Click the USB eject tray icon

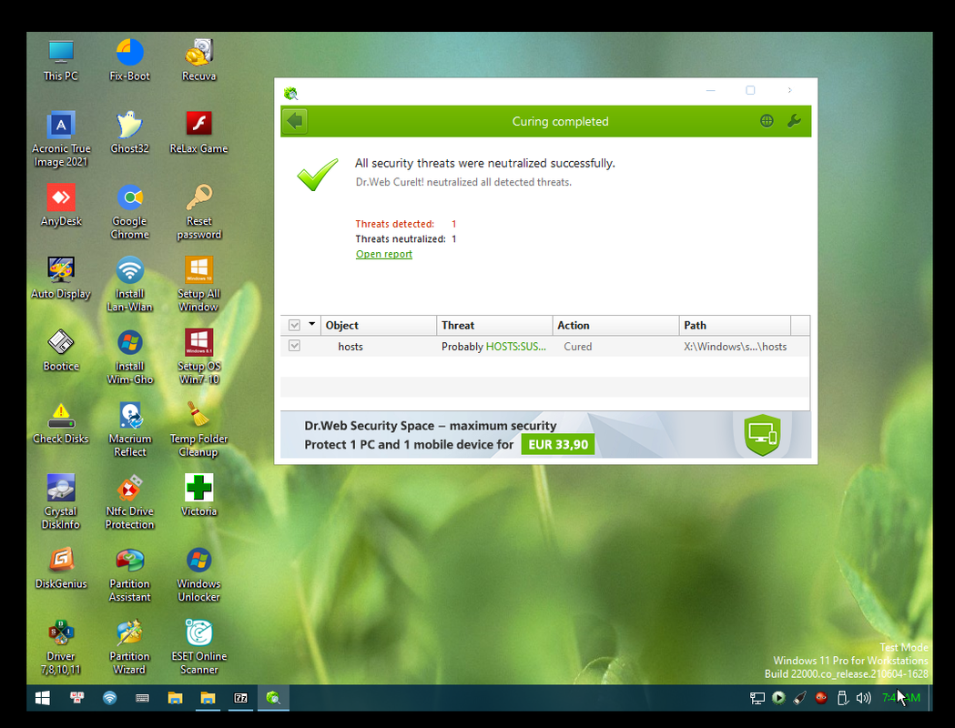pyautogui.click(x=842, y=698)
